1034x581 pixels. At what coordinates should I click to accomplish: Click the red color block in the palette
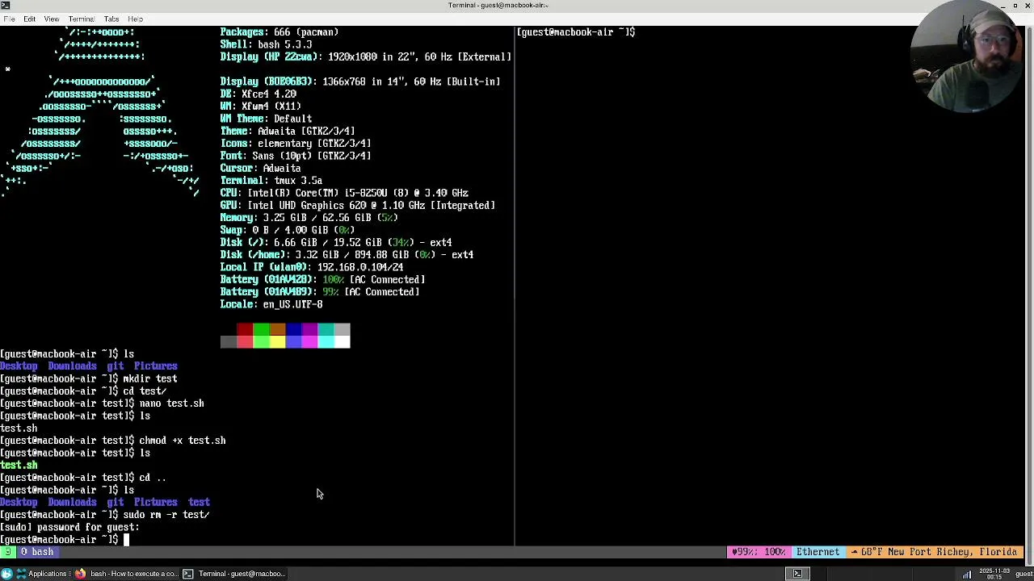[x=245, y=329]
